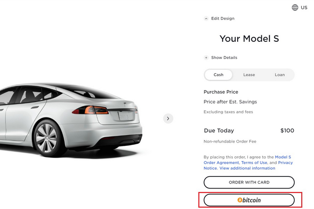Image resolution: width=314 pixels, height=209 pixels.
Task: Click ORDER WITH CARD button
Action: tap(249, 182)
